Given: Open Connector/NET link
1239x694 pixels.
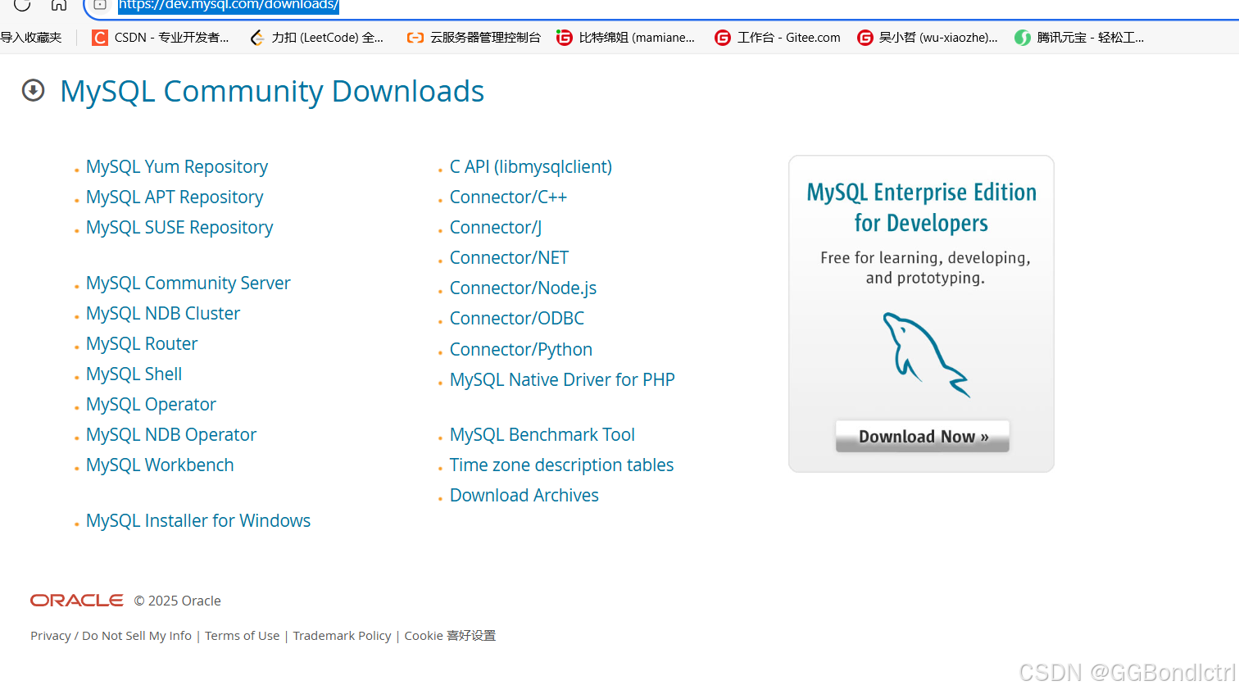Looking at the screenshot, I should (x=509, y=257).
